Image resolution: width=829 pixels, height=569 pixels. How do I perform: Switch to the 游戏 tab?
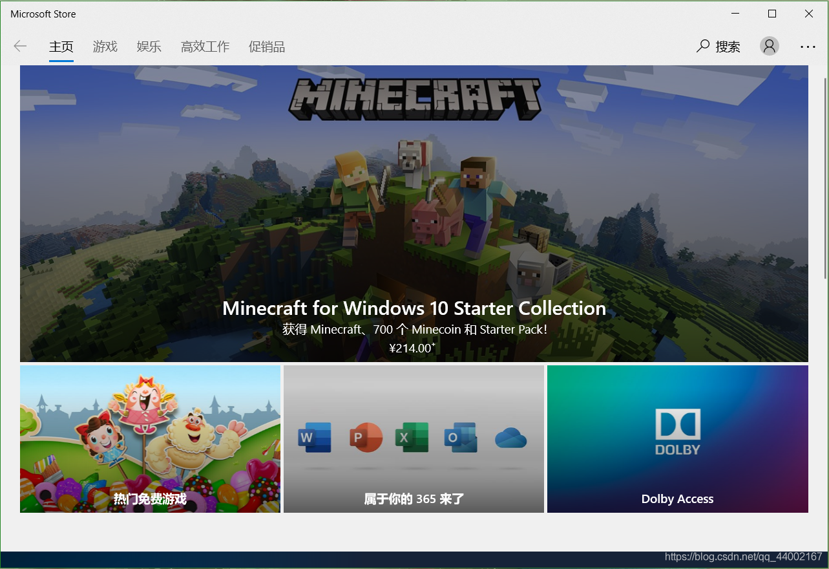(x=105, y=47)
